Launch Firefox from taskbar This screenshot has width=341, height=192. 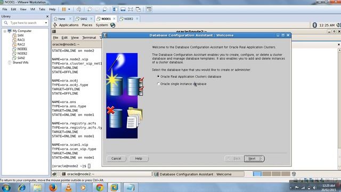click(x=53, y=187)
